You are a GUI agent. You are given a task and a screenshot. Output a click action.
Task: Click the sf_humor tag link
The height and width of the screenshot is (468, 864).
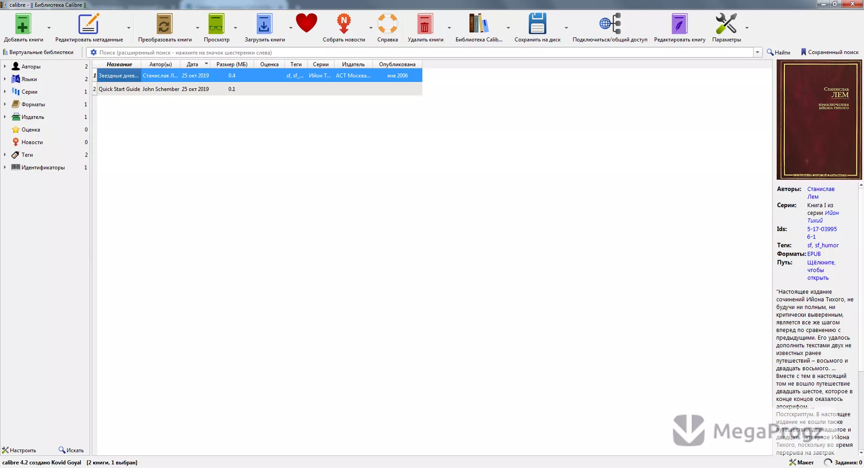pyautogui.click(x=827, y=245)
